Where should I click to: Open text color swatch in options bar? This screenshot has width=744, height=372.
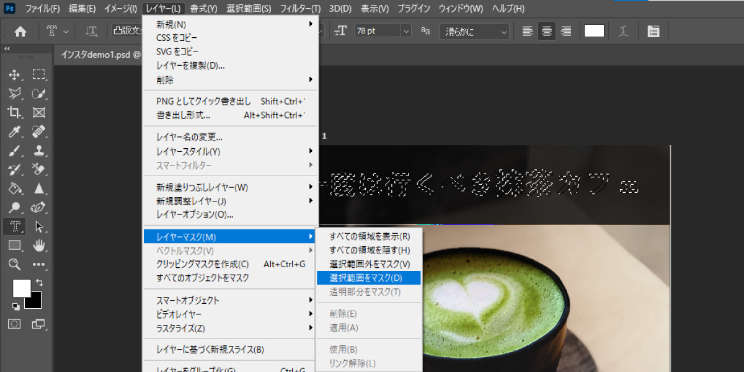(594, 31)
